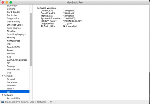The width and height of the screenshot is (150, 104).
Task: Open USB device information
Action: pyautogui.click(x=9, y=73)
